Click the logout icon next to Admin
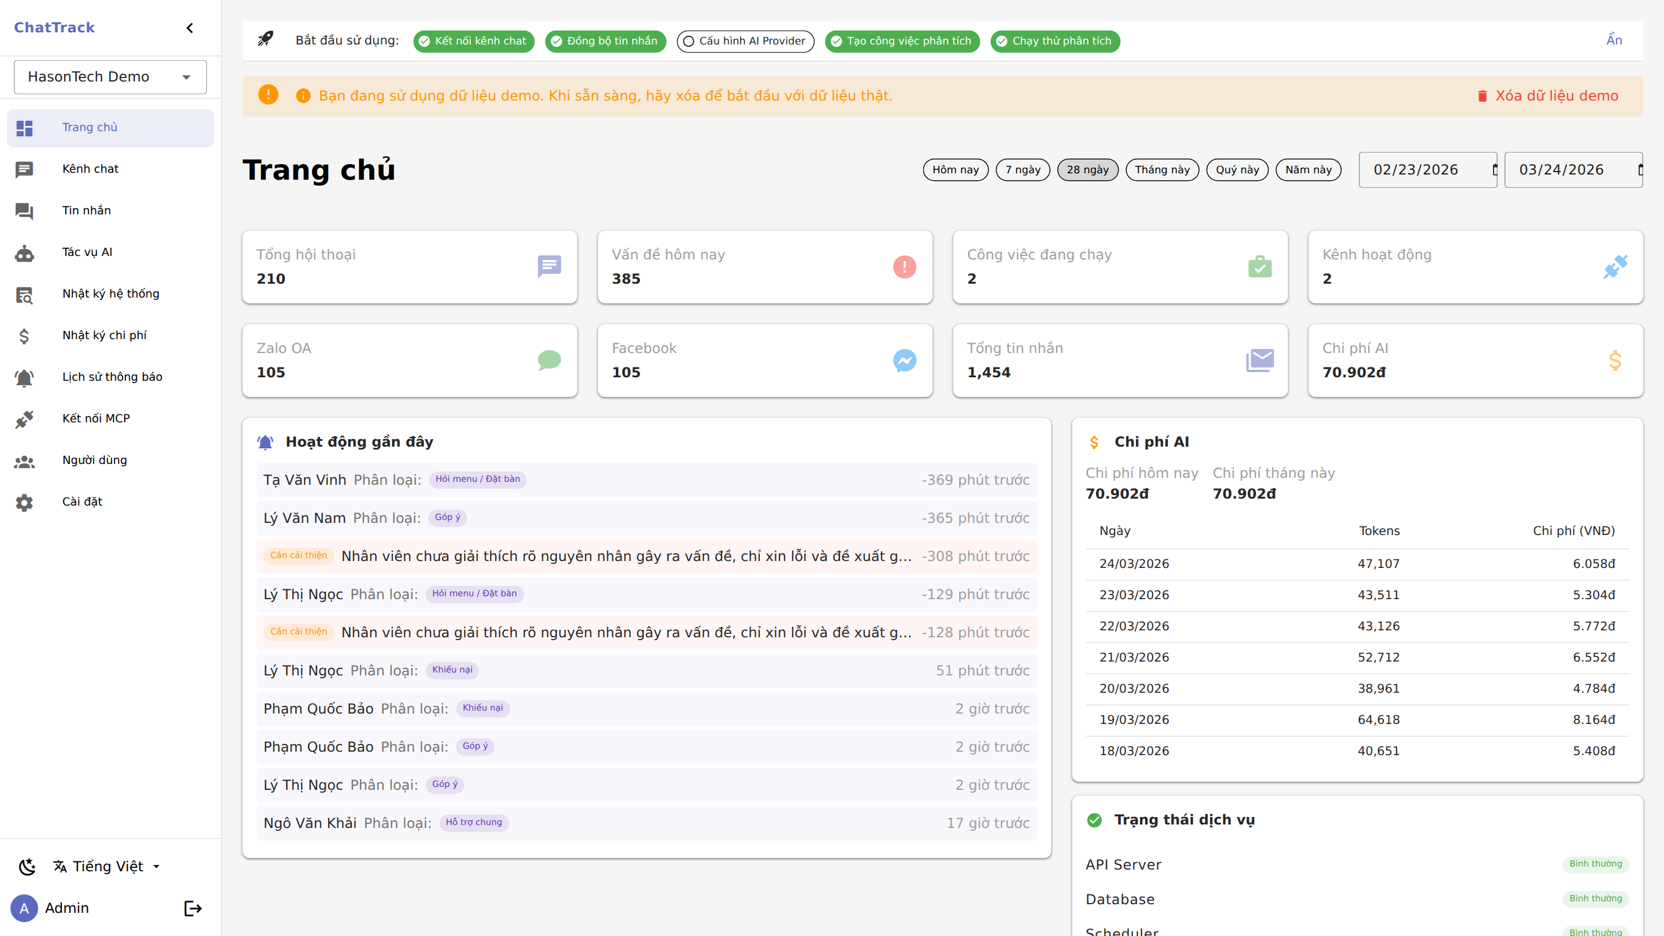Screen dimensions: 1664x936 (x=192, y=908)
